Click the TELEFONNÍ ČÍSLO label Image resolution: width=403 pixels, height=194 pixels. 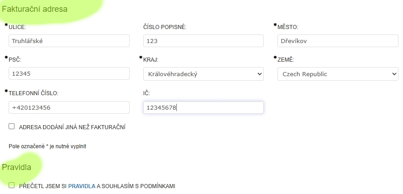pyautogui.click(x=34, y=93)
